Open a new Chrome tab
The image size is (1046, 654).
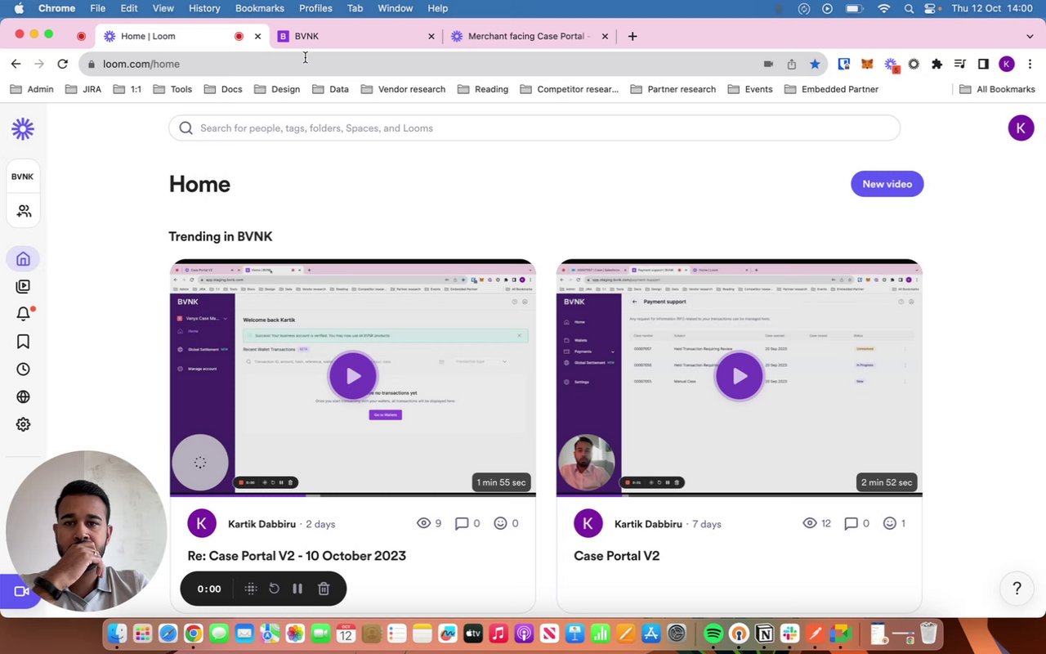click(x=633, y=36)
